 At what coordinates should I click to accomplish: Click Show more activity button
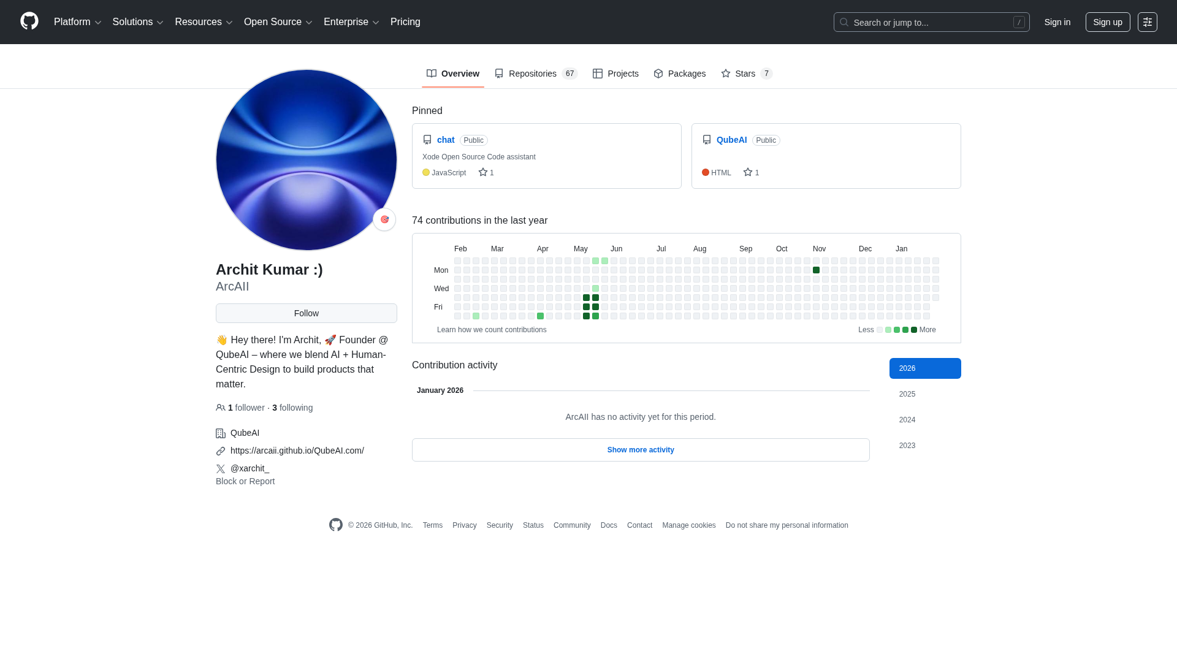tap(641, 450)
